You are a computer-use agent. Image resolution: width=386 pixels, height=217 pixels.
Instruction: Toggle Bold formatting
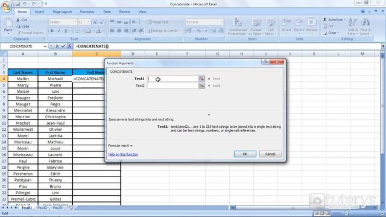tap(52, 31)
